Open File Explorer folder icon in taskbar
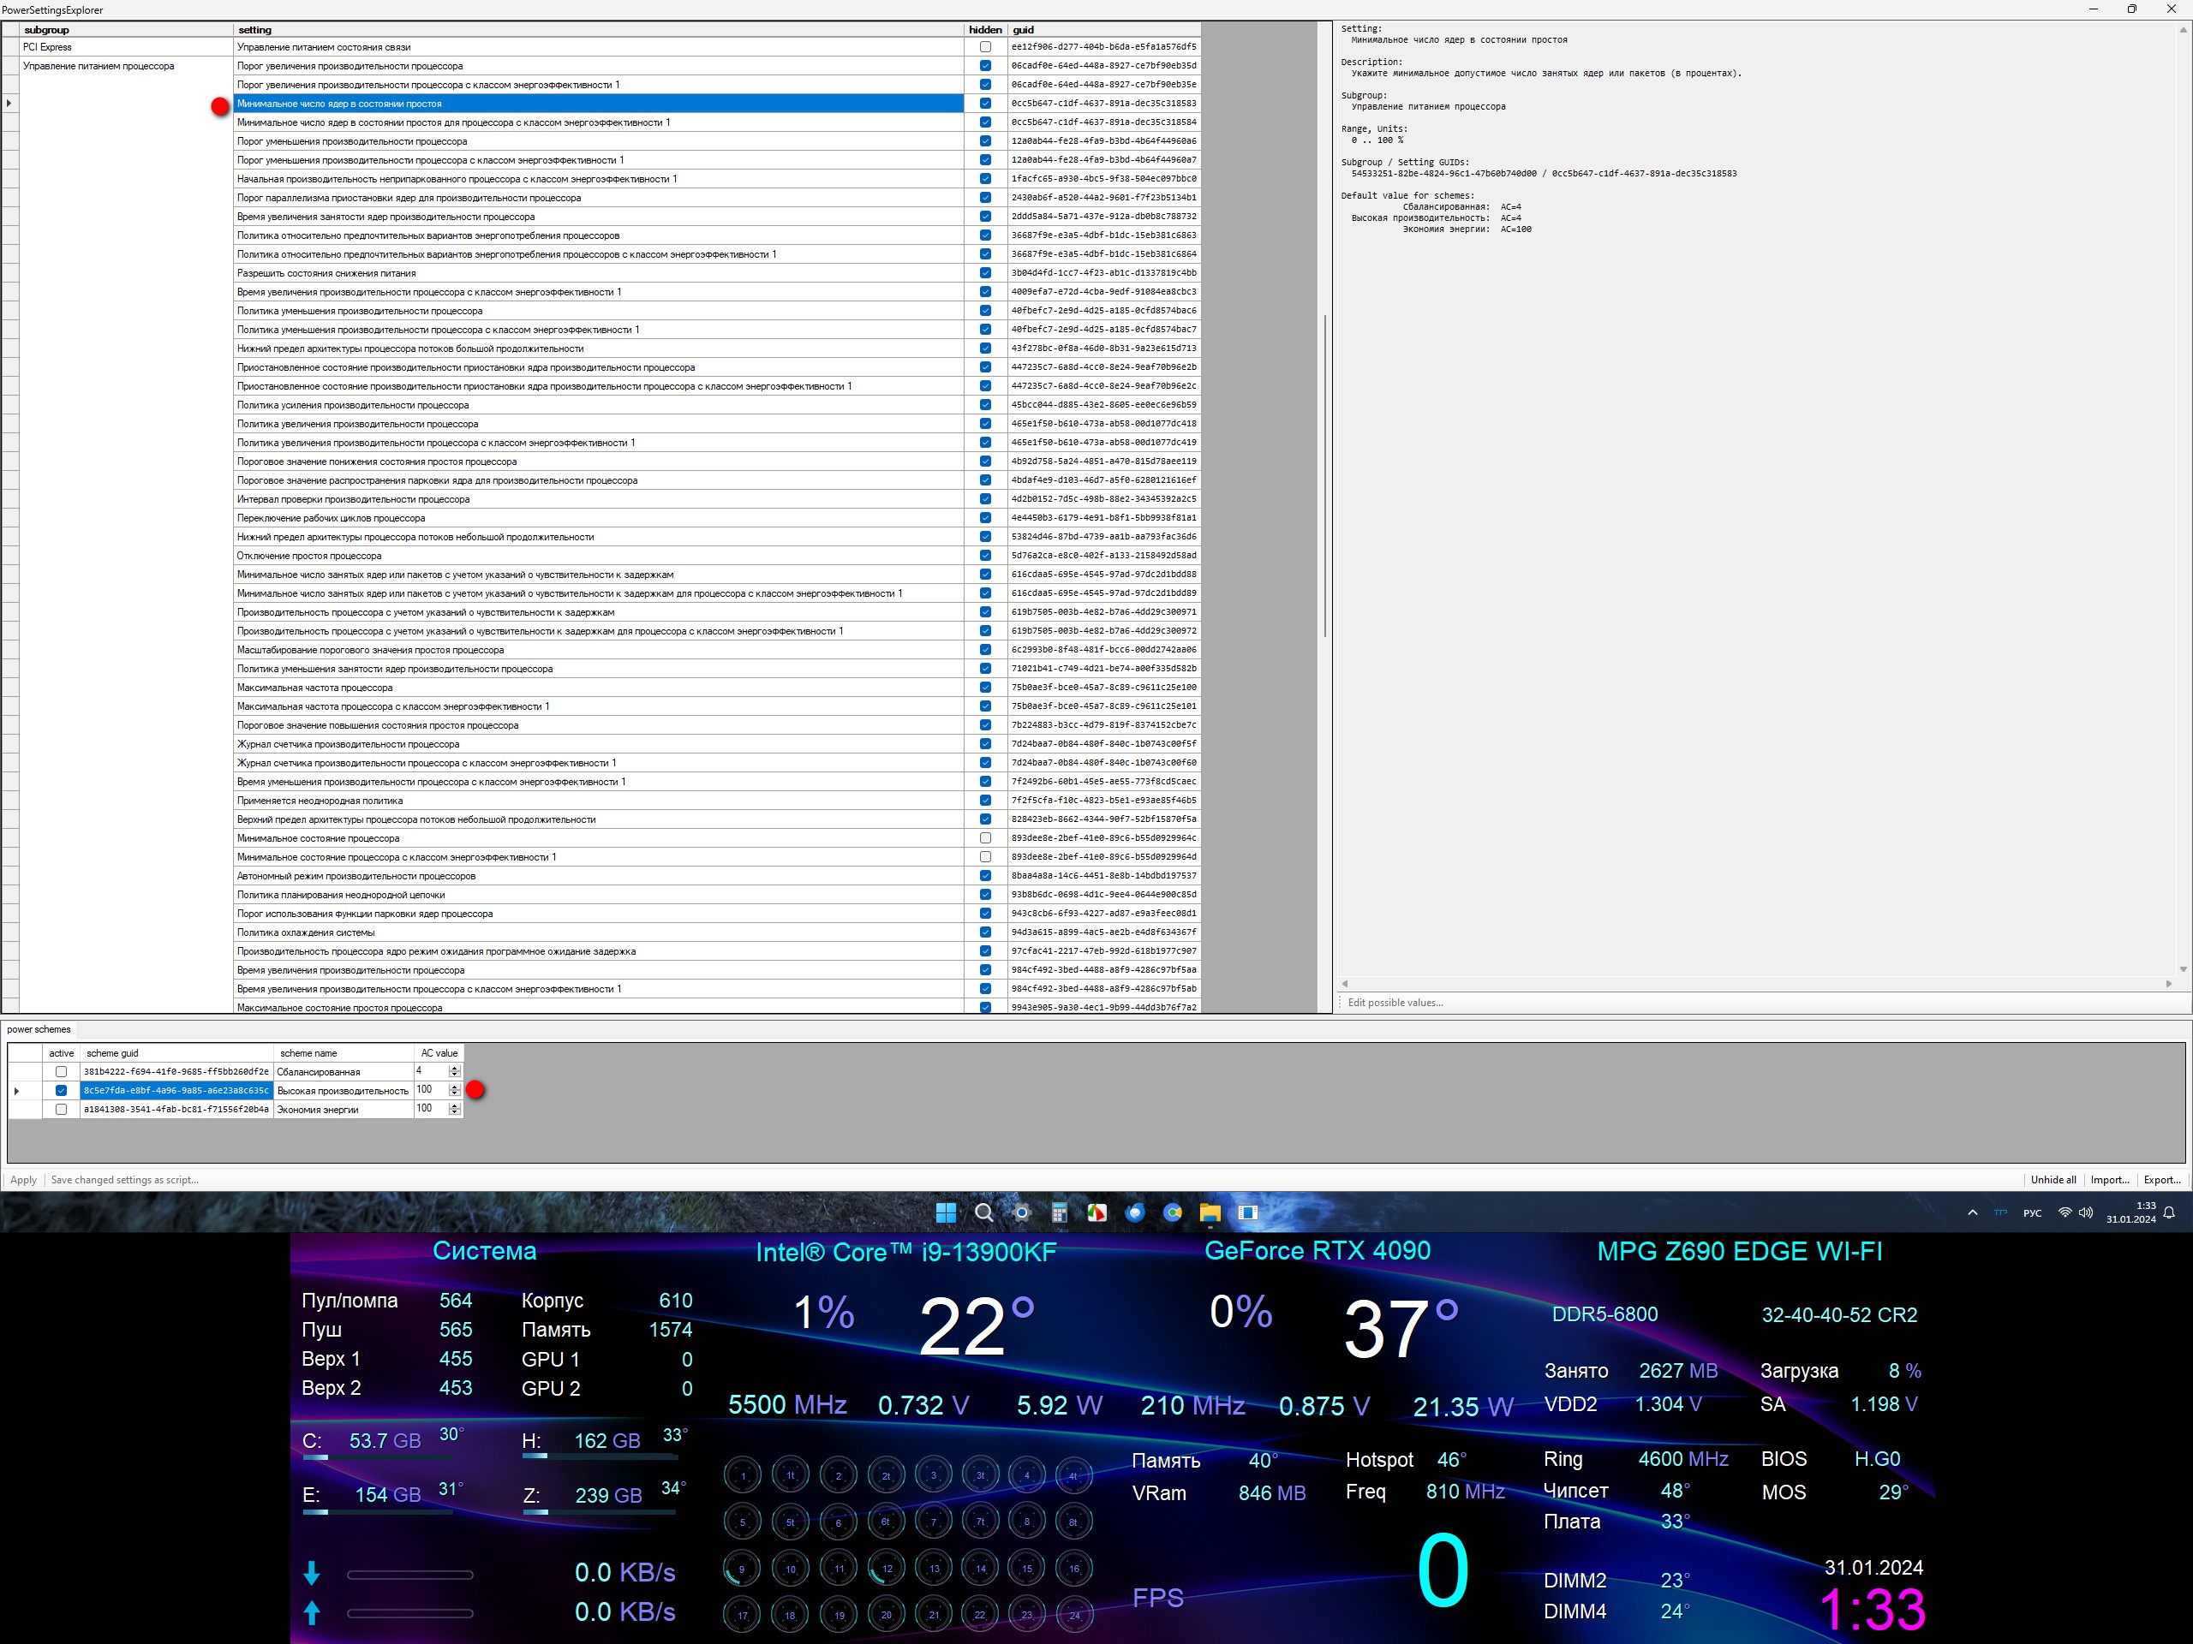Image resolution: width=2193 pixels, height=1644 pixels. pos(1210,1213)
